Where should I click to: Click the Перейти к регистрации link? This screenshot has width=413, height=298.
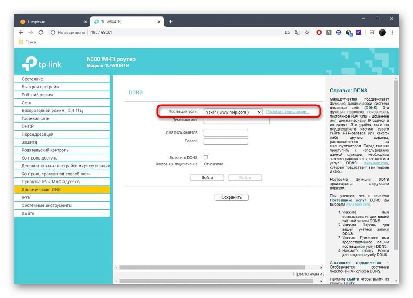pos(287,111)
